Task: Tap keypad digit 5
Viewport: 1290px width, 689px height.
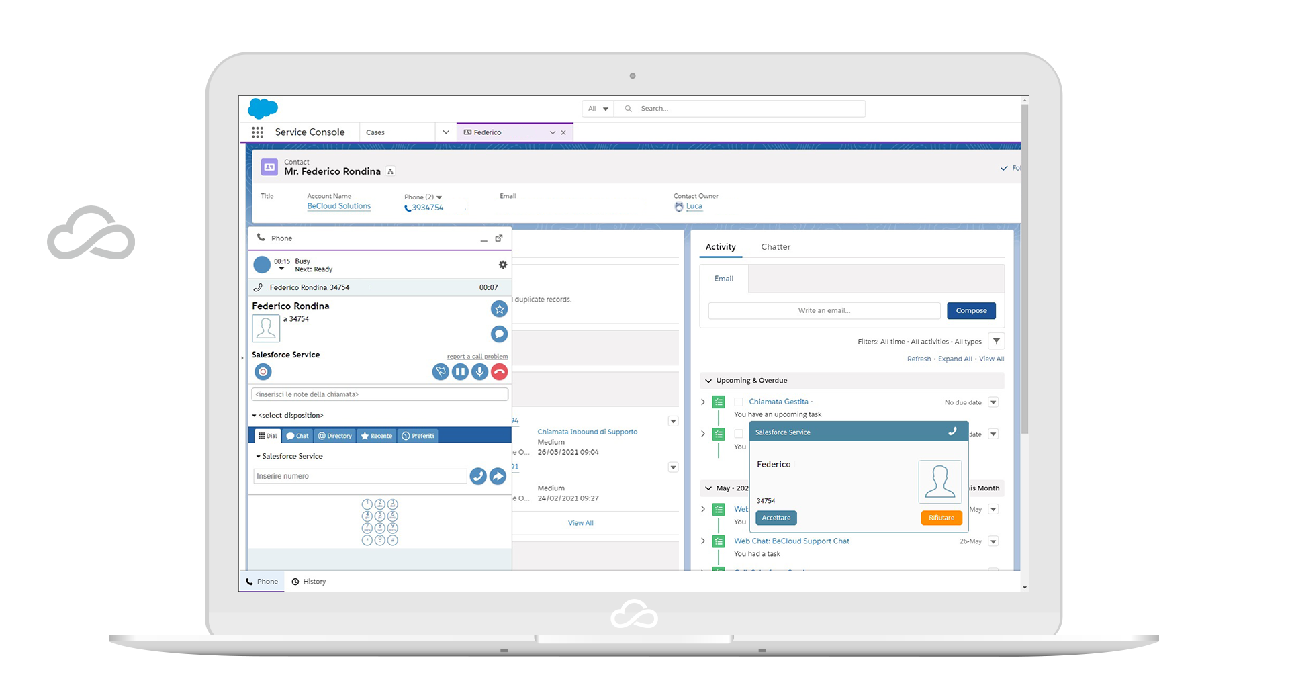Action: click(379, 516)
